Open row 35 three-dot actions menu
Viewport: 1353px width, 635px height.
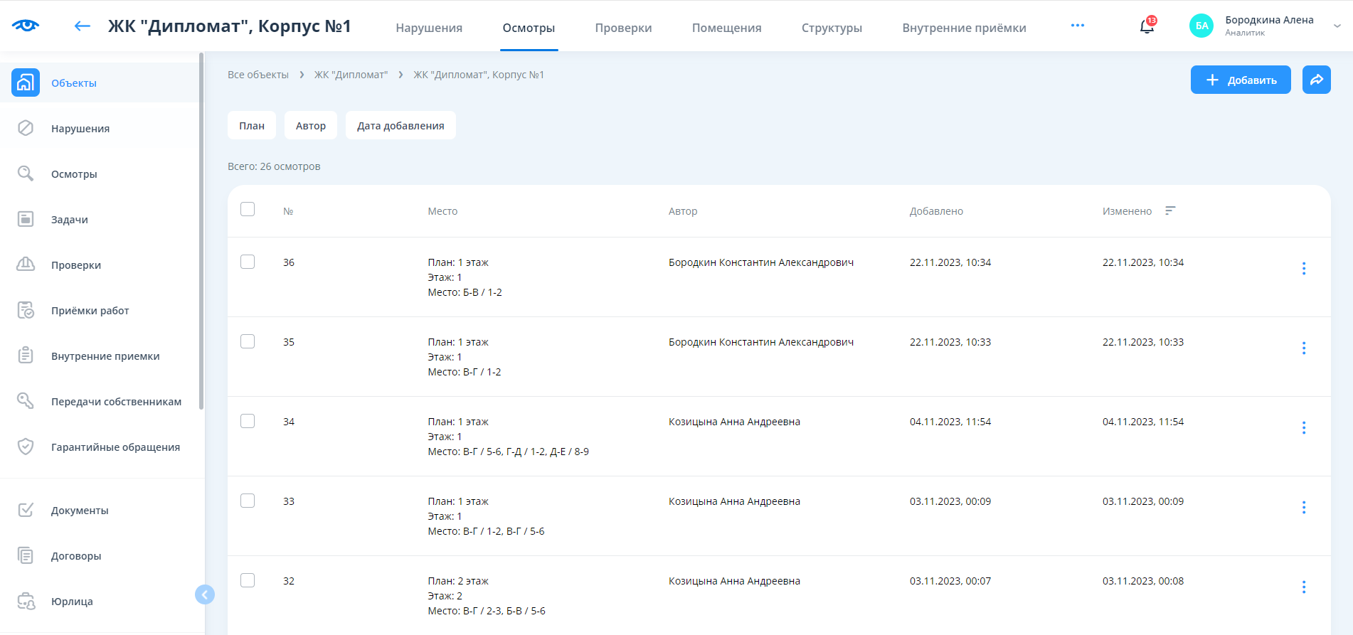click(x=1303, y=348)
